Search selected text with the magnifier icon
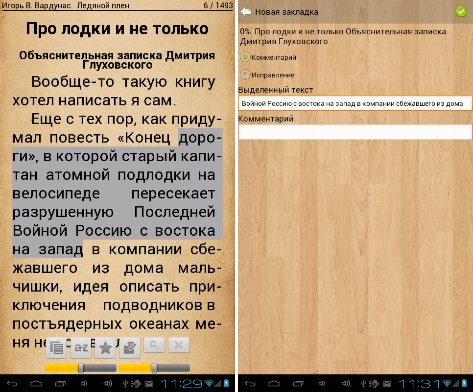This screenshot has height=392, width=473. [154, 345]
